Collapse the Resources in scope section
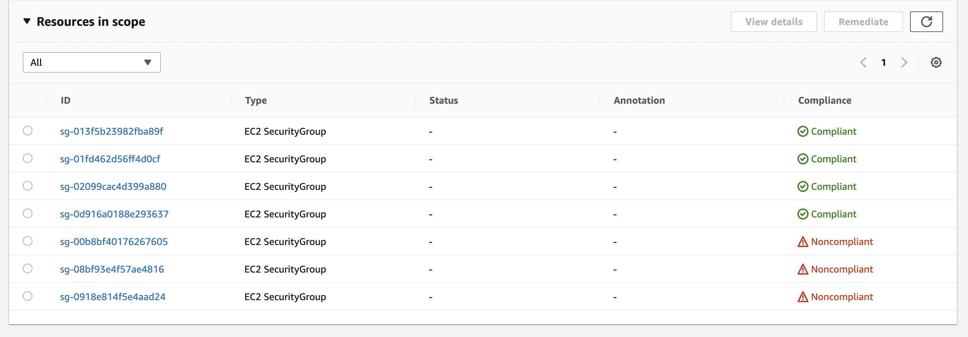Viewport: 968px width, 337px height. point(27,21)
